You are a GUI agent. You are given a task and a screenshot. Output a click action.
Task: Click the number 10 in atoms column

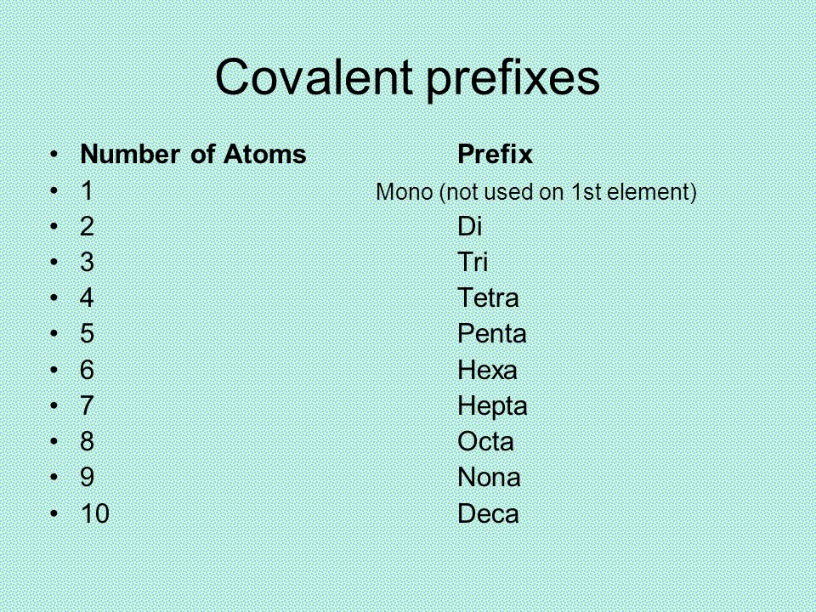coord(94,513)
